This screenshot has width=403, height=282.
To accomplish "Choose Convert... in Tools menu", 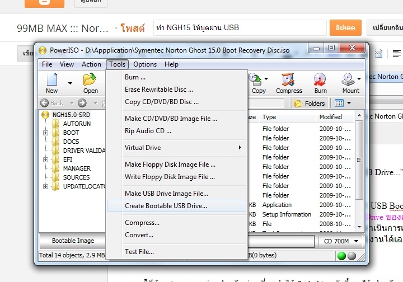I will (x=176, y=235).
